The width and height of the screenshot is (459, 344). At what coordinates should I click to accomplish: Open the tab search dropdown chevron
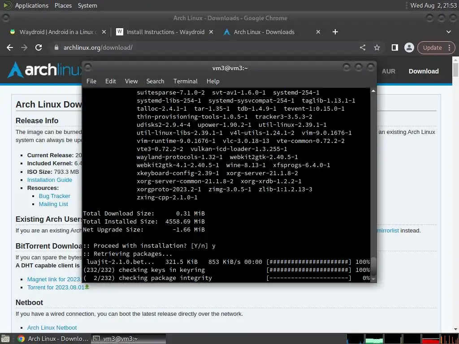click(x=448, y=32)
